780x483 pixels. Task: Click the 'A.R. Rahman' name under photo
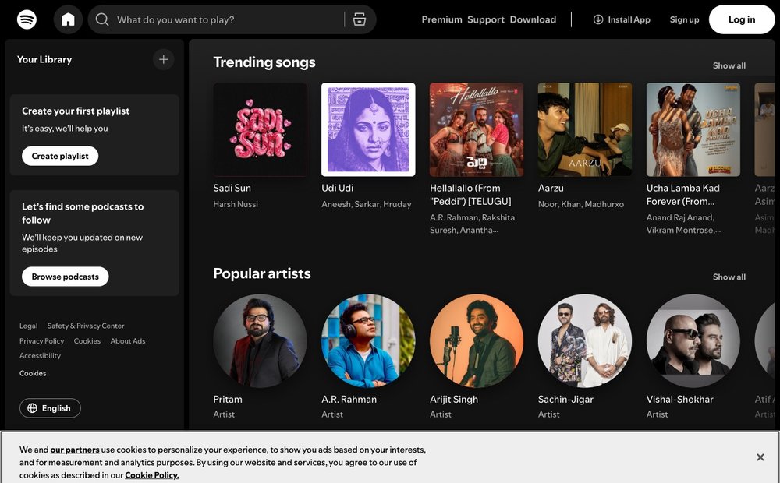point(349,400)
